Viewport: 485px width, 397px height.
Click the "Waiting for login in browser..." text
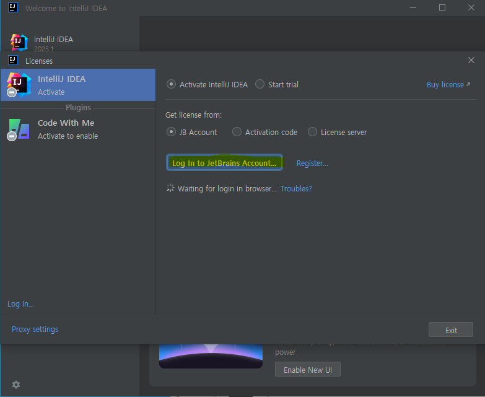click(x=227, y=189)
